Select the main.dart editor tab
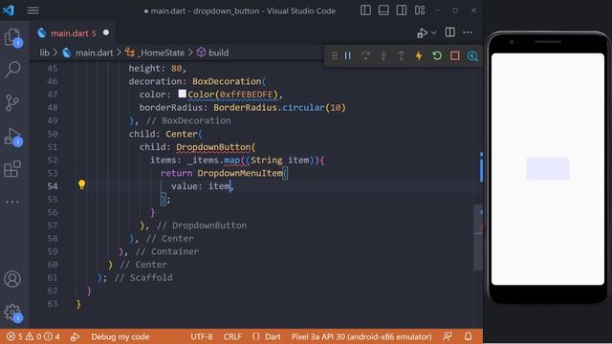612x344 pixels. point(73,33)
